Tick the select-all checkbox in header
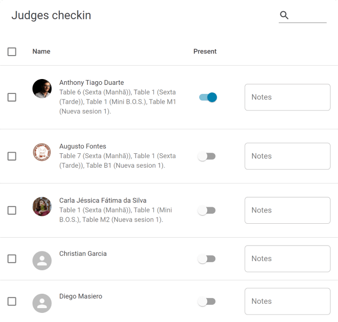Image resolution: width=338 pixels, height=322 pixels. (12, 52)
